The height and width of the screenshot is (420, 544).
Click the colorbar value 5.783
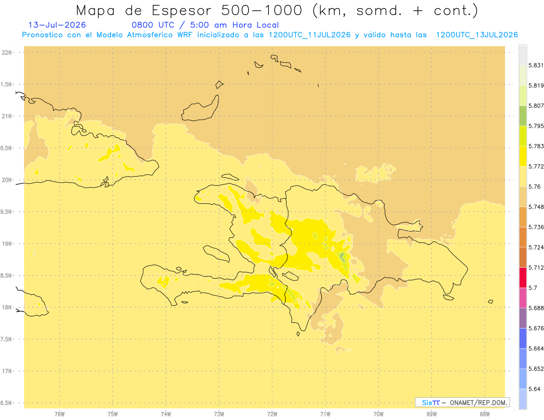[x=536, y=146]
